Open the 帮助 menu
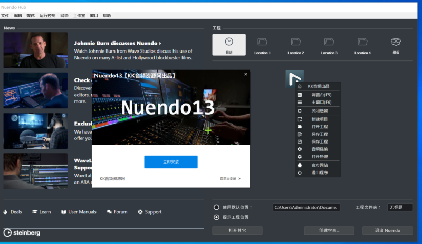 (x=107, y=16)
